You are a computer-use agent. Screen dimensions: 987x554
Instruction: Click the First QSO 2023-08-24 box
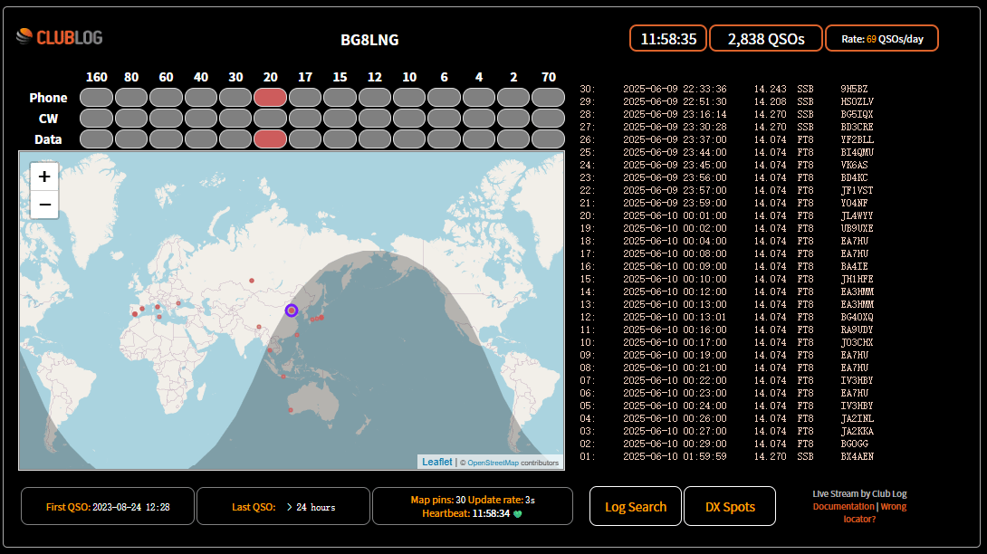[x=108, y=506]
